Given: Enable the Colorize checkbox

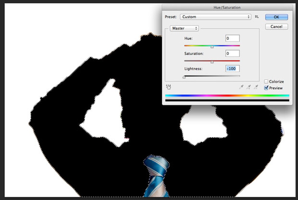Looking at the screenshot, I should click(266, 82).
